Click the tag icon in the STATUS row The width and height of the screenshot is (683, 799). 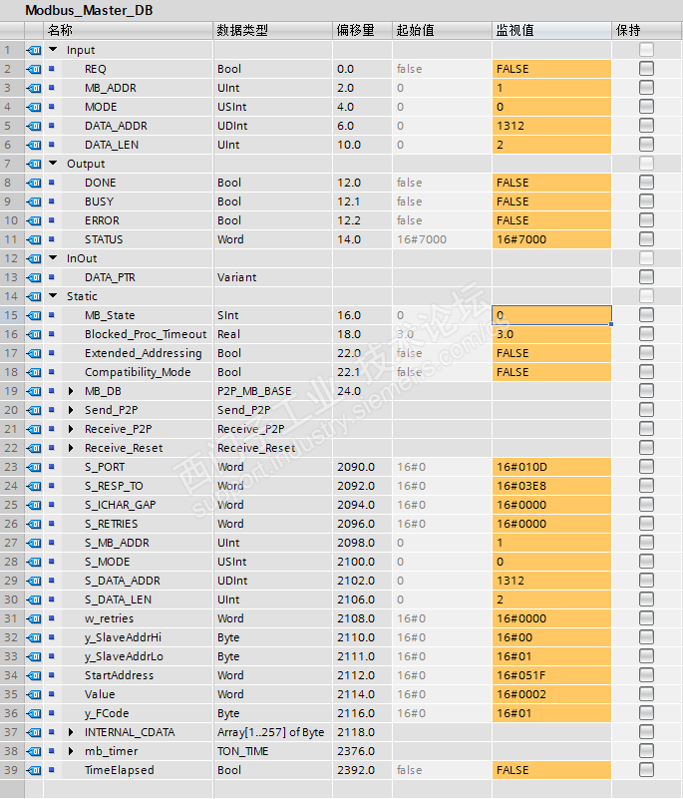click(x=34, y=239)
